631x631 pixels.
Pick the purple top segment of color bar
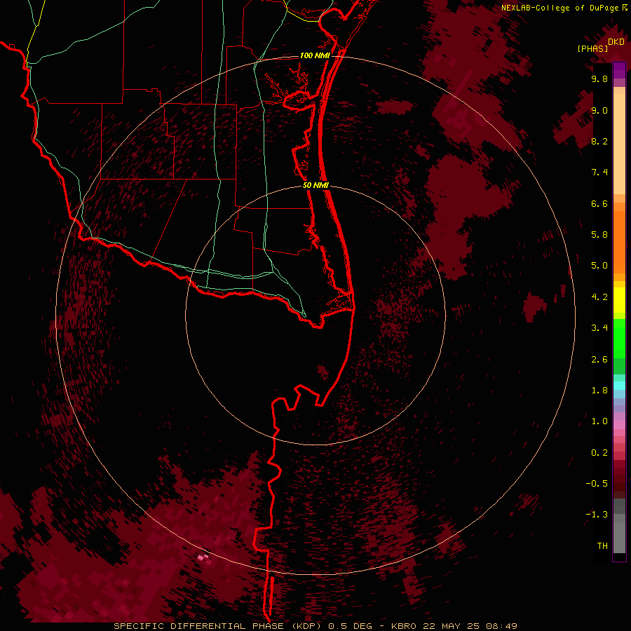pyautogui.click(x=619, y=70)
